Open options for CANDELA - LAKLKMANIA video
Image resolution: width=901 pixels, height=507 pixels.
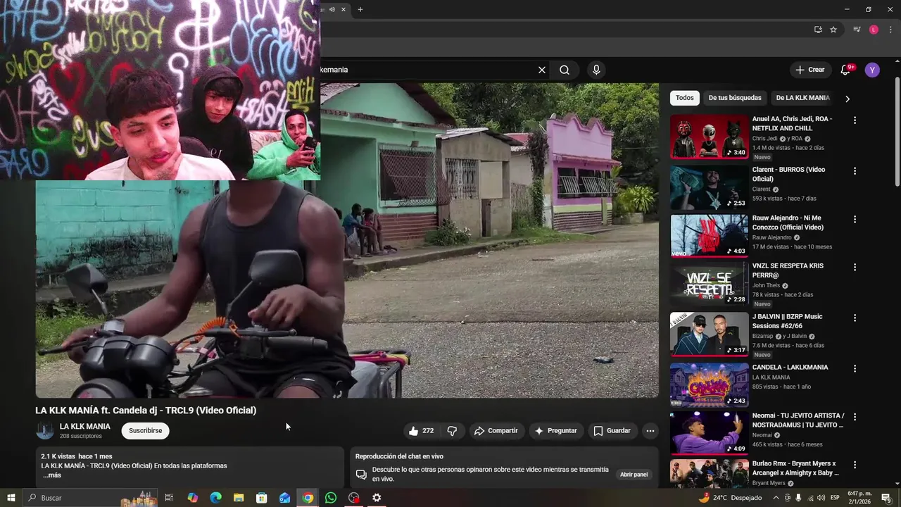click(855, 368)
